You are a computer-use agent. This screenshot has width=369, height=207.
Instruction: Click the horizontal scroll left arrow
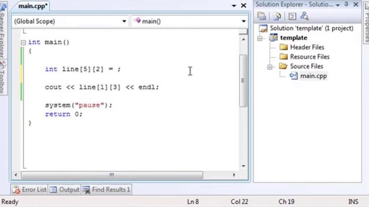[x=16, y=175]
